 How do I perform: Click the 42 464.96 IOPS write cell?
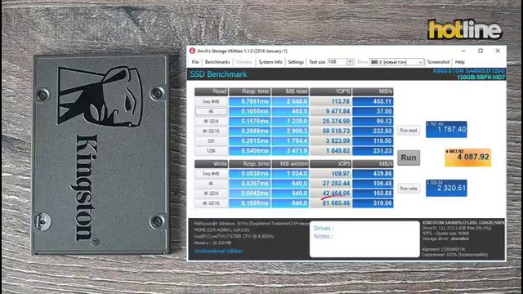(330, 194)
